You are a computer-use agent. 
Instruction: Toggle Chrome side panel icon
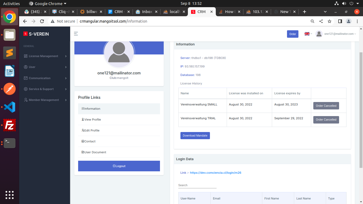(x=340, y=21)
